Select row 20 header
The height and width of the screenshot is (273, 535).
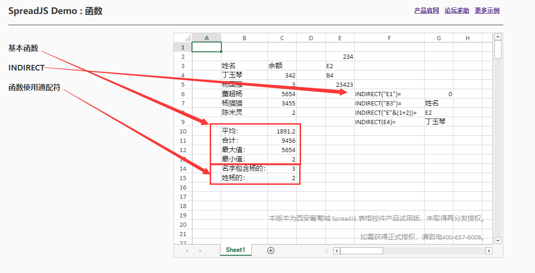click(x=183, y=224)
